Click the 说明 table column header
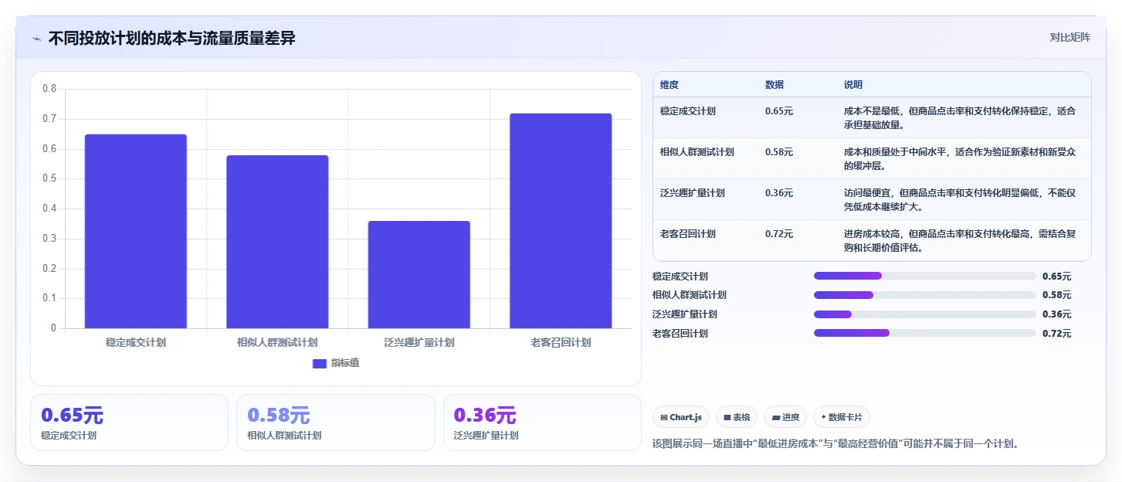The width and height of the screenshot is (1122, 482). 853,85
